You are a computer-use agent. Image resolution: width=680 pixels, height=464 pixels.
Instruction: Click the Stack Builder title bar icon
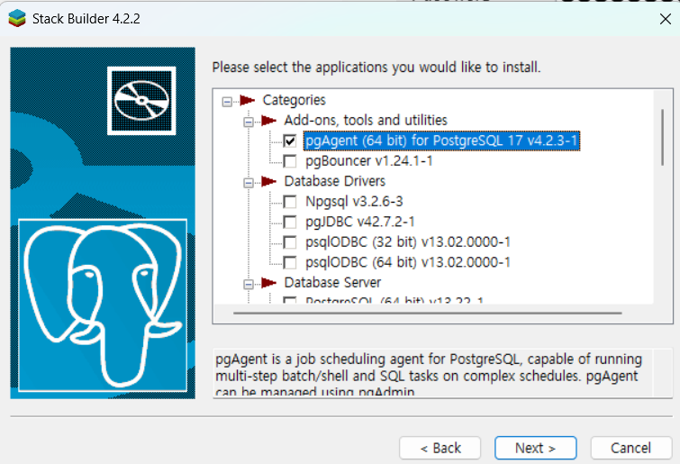(x=17, y=18)
